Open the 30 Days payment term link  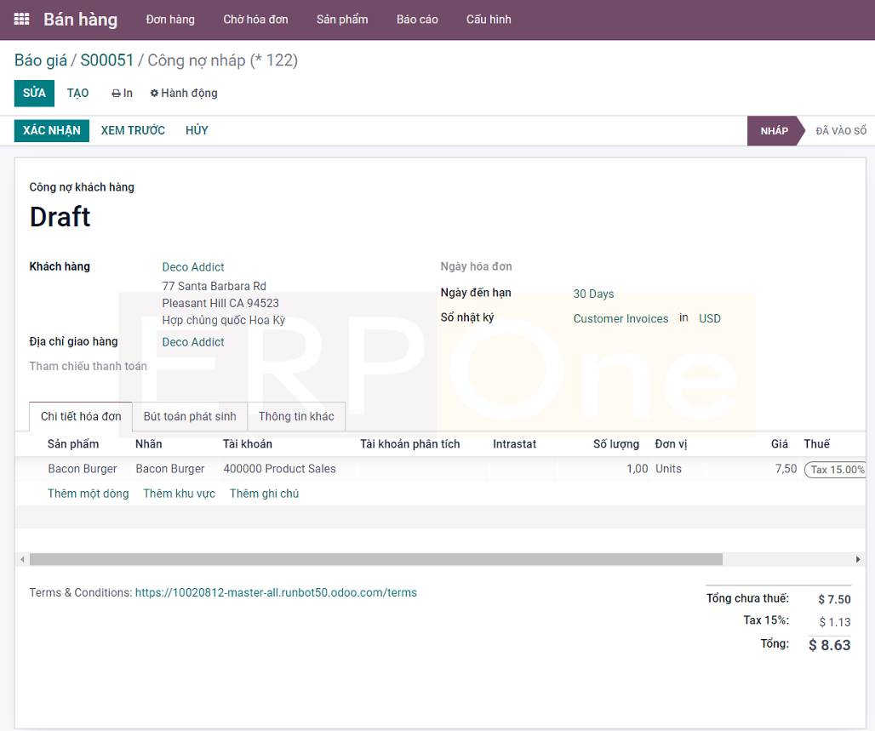593,294
